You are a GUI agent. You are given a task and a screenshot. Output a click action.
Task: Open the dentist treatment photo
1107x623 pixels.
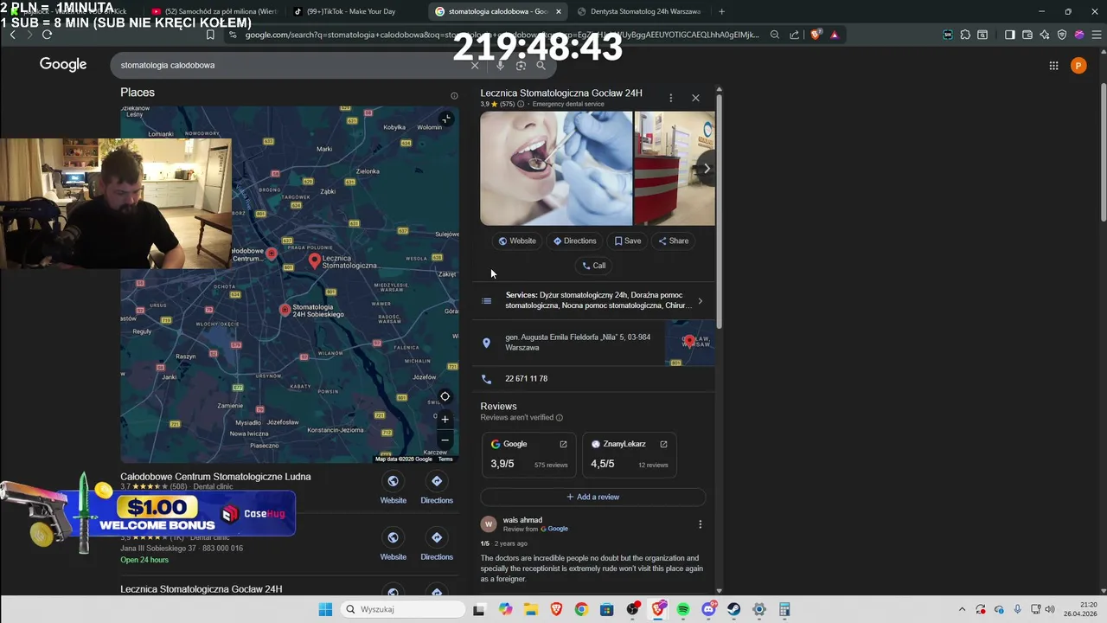[x=556, y=168]
